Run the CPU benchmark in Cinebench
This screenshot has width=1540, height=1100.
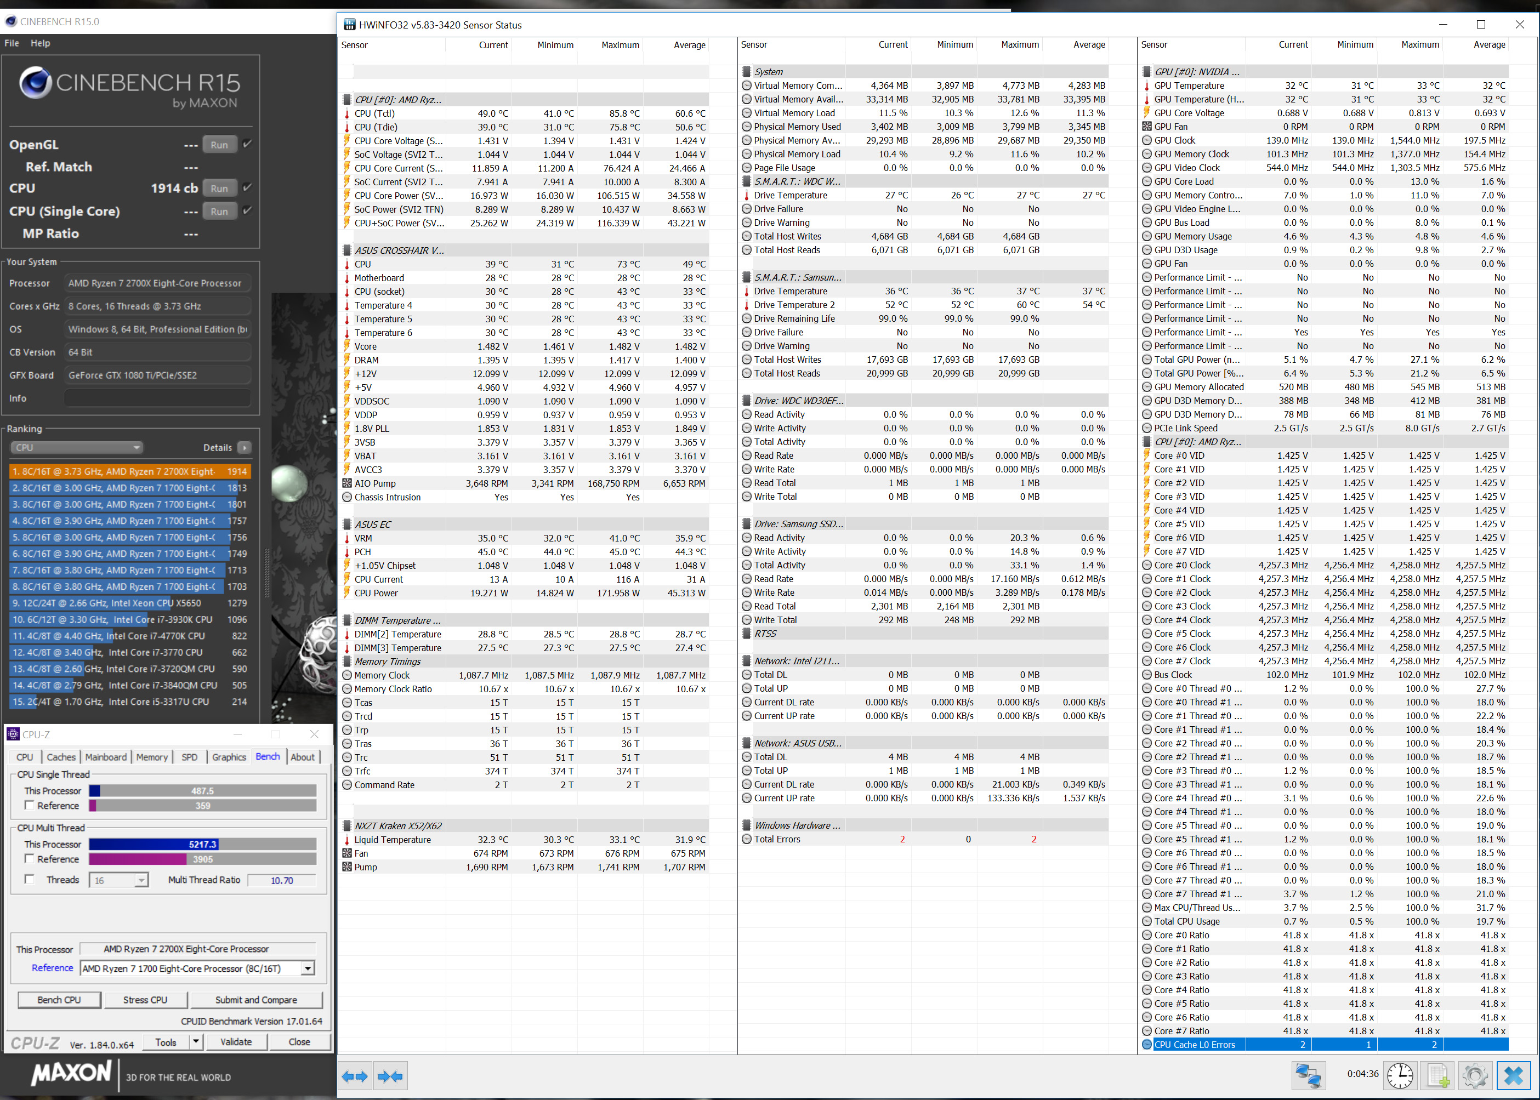[219, 189]
